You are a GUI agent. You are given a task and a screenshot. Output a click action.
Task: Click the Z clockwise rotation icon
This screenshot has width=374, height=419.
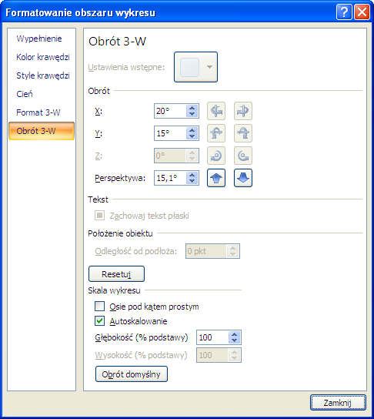click(x=243, y=156)
